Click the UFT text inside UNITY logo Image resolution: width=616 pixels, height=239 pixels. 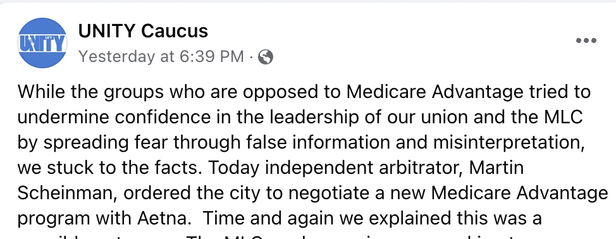pos(48,37)
